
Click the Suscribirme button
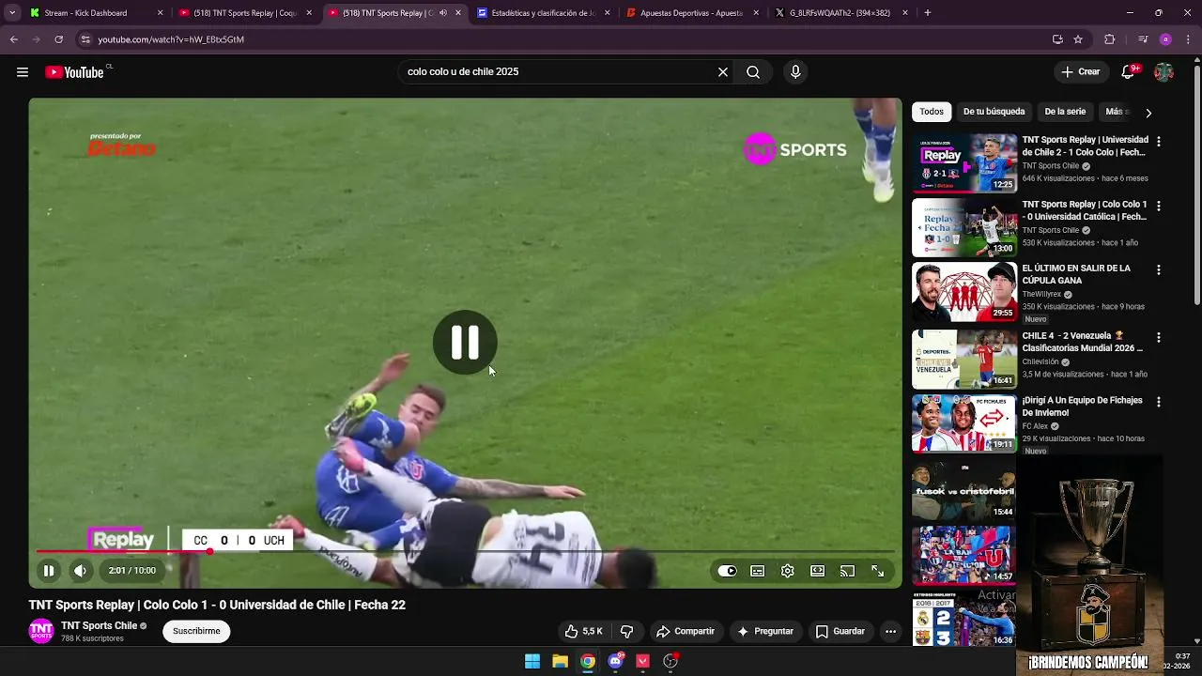point(196,631)
